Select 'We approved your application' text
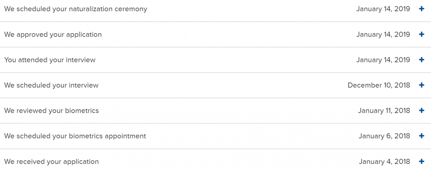This screenshot has height=169, width=431. [53, 34]
